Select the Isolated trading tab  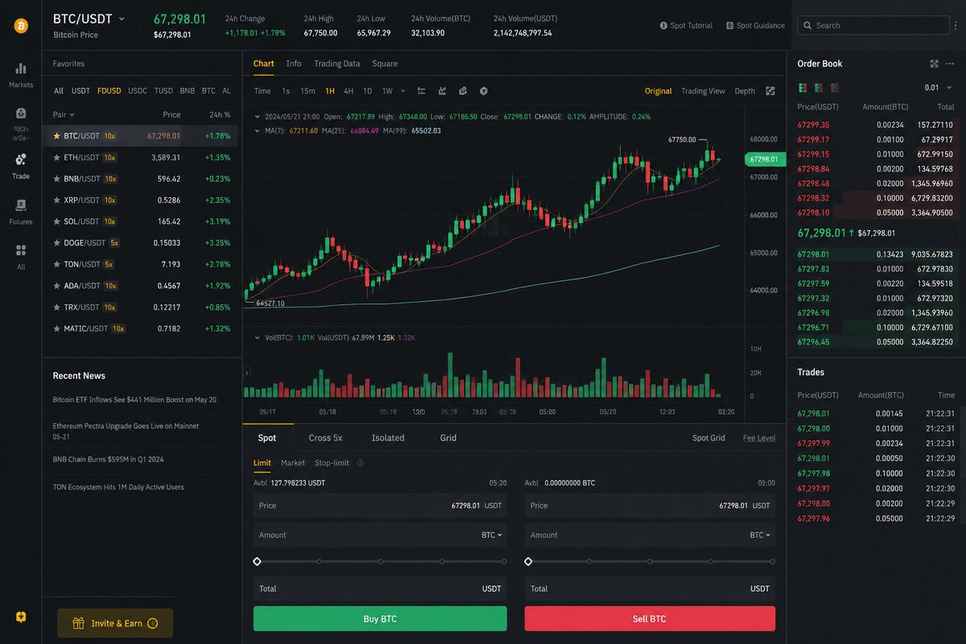[x=388, y=438]
